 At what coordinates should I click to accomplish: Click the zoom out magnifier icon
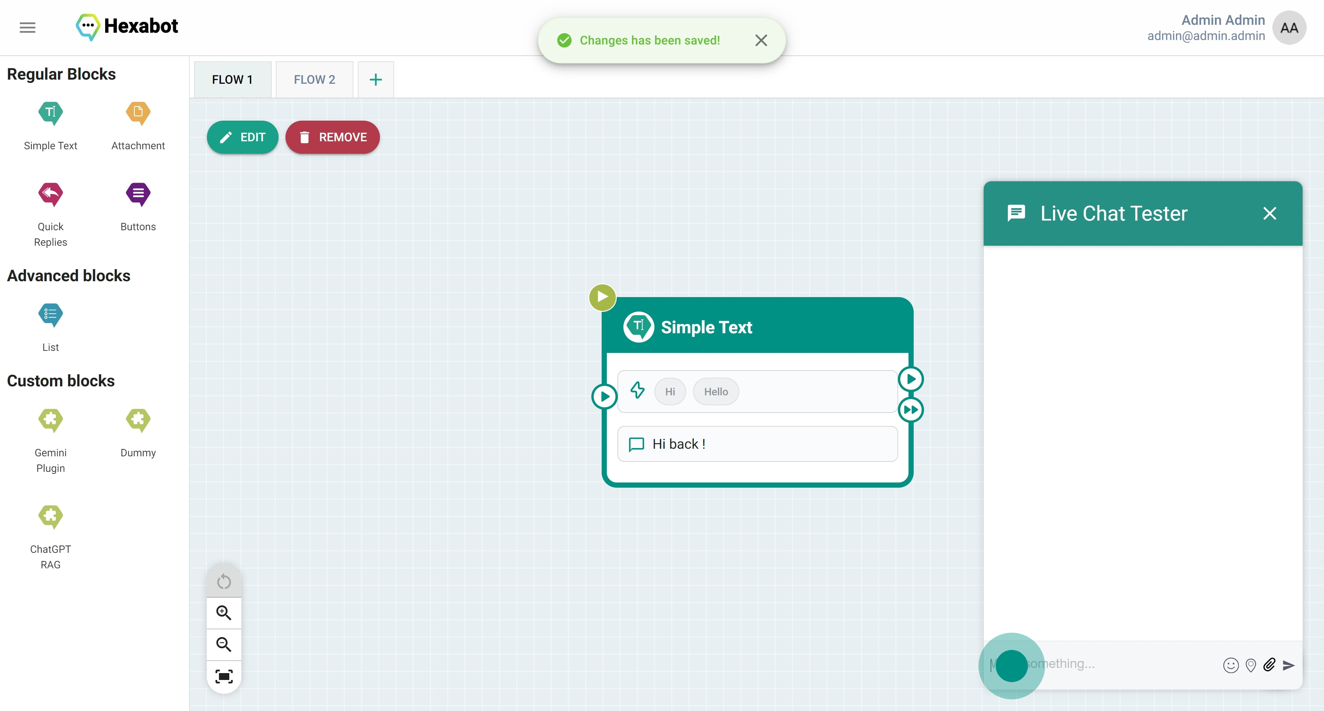223,644
